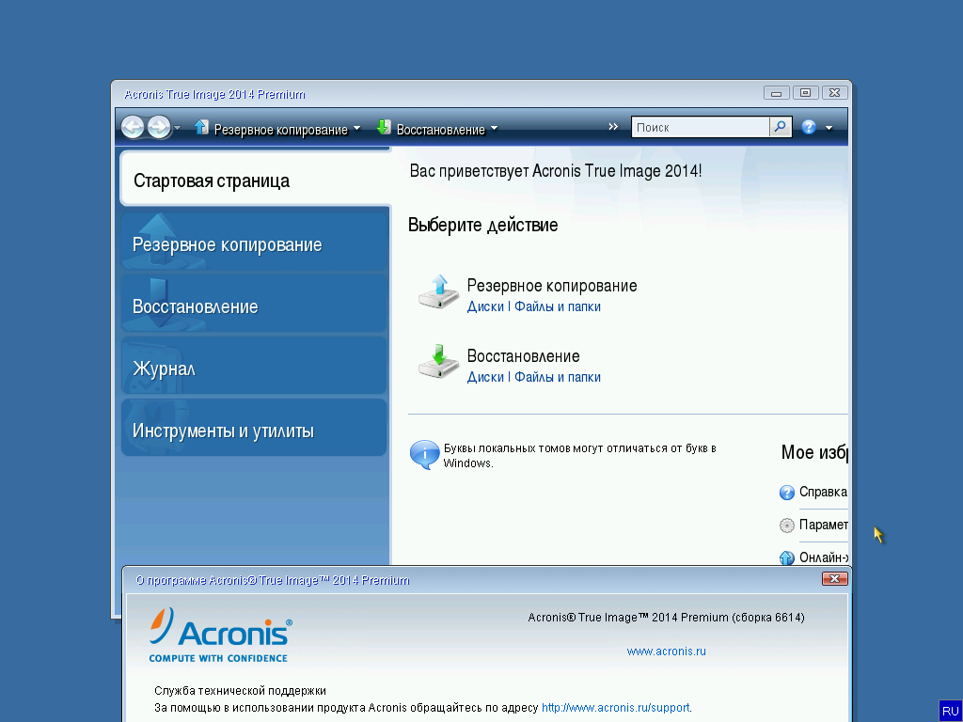This screenshot has height=722, width=963.
Task: Open the Резервное копирование toolbar dropdown
Action: pos(277,129)
